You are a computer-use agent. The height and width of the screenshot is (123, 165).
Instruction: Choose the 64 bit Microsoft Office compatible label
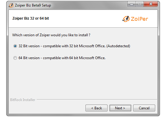62,58
